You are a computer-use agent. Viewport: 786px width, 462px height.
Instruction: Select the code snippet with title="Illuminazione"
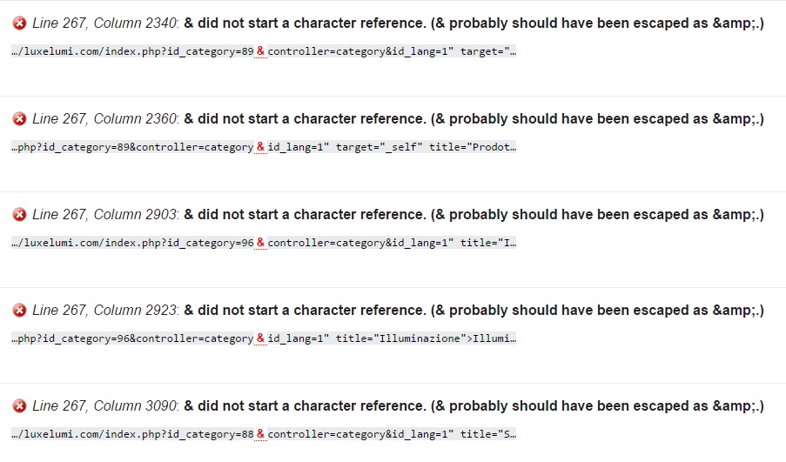click(x=264, y=338)
